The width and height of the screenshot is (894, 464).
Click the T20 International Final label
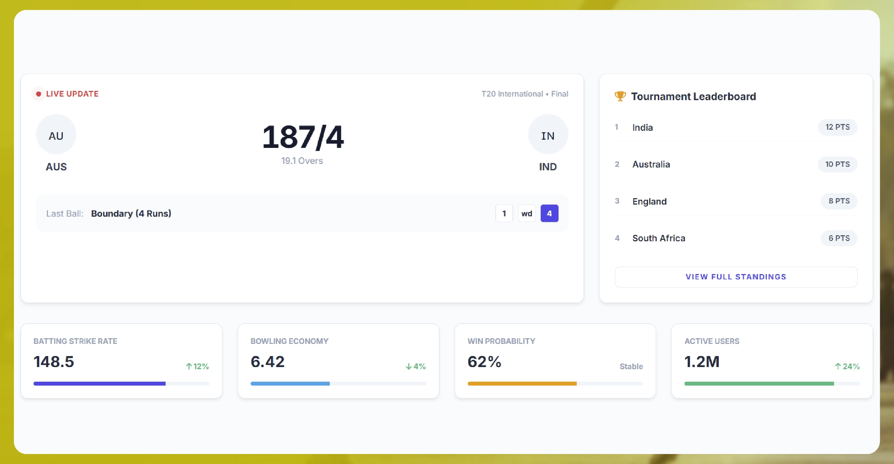tap(525, 94)
